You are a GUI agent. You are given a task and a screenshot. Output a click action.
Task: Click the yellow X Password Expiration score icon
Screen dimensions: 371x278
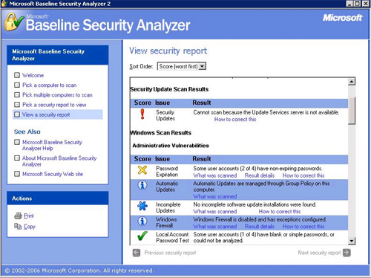click(x=142, y=170)
